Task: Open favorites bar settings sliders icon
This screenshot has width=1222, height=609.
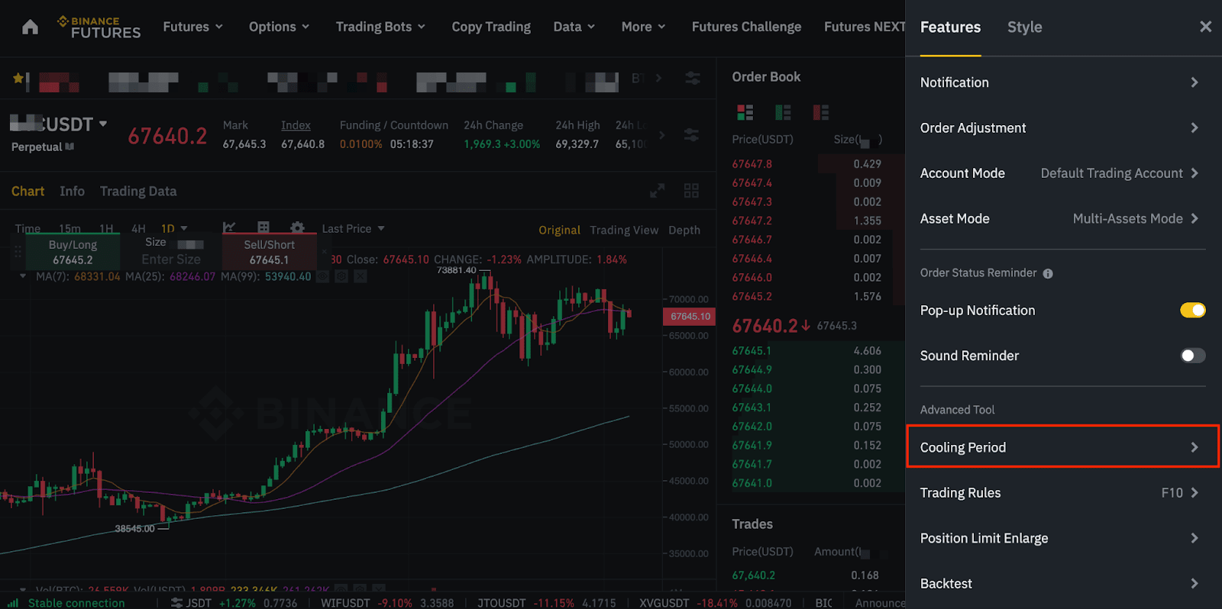Action: [693, 78]
